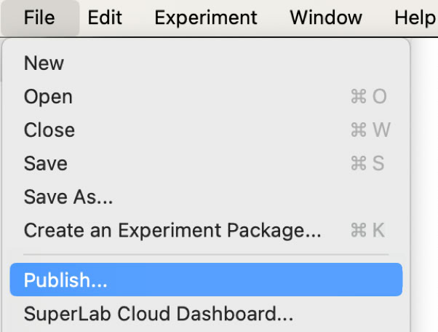This screenshot has height=332, width=438.
Task: Choose Close from the File menu
Action: click(49, 130)
